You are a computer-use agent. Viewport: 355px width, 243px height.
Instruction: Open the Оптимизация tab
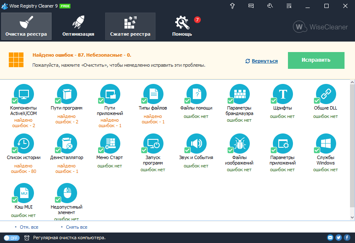78,26
